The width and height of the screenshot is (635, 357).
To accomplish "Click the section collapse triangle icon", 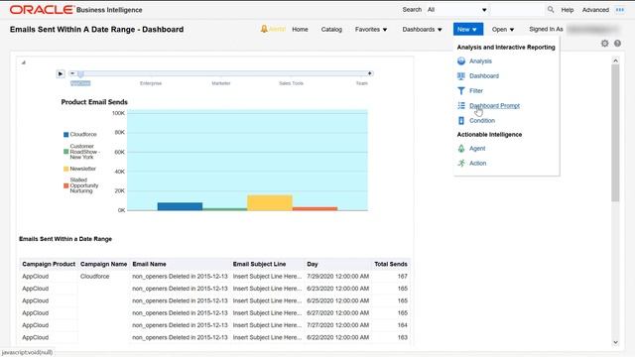I will (24, 62).
